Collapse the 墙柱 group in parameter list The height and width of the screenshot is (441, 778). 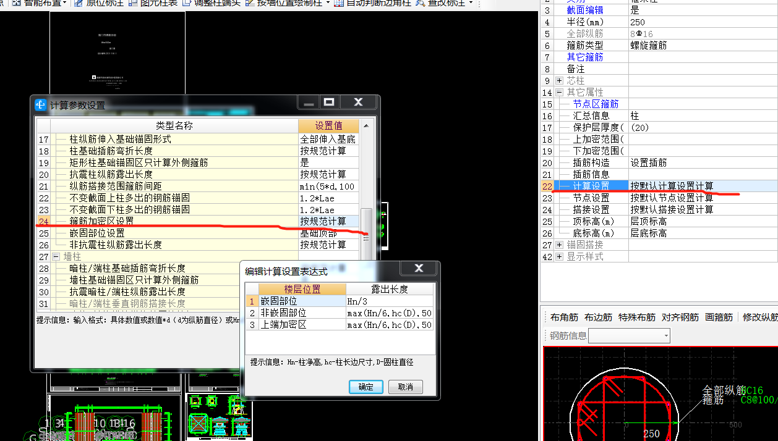[x=56, y=256]
